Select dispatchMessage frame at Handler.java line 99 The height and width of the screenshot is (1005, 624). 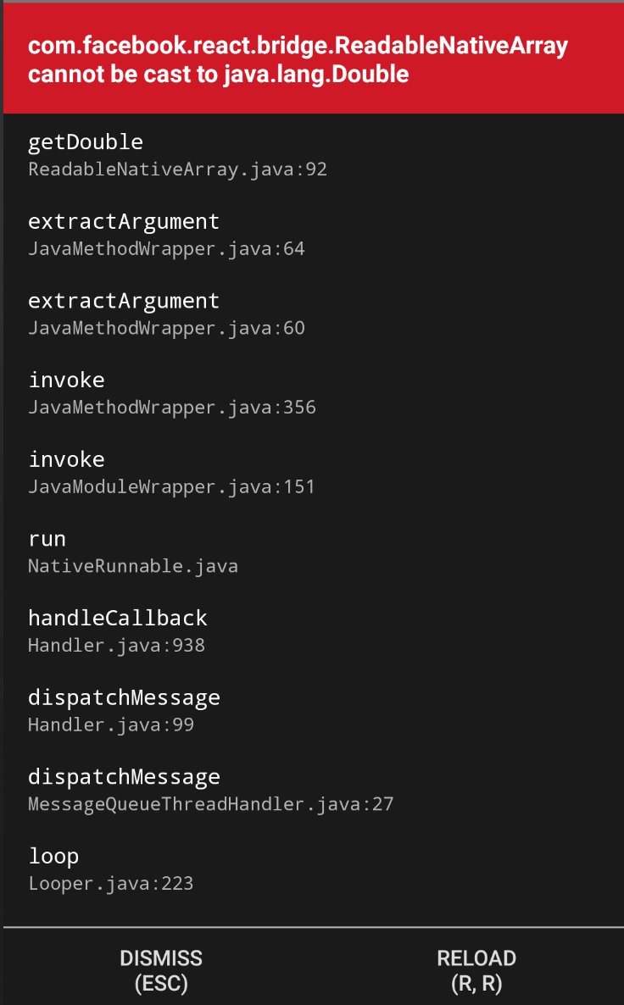(x=124, y=697)
